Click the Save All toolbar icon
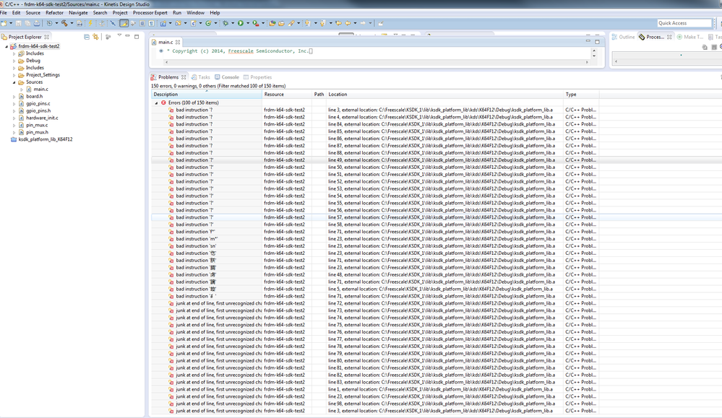This screenshot has width=722, height=418. pos(27,23)
